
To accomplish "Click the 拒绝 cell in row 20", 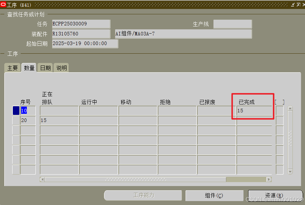I will pyautogui.click(x=177, y=120).
